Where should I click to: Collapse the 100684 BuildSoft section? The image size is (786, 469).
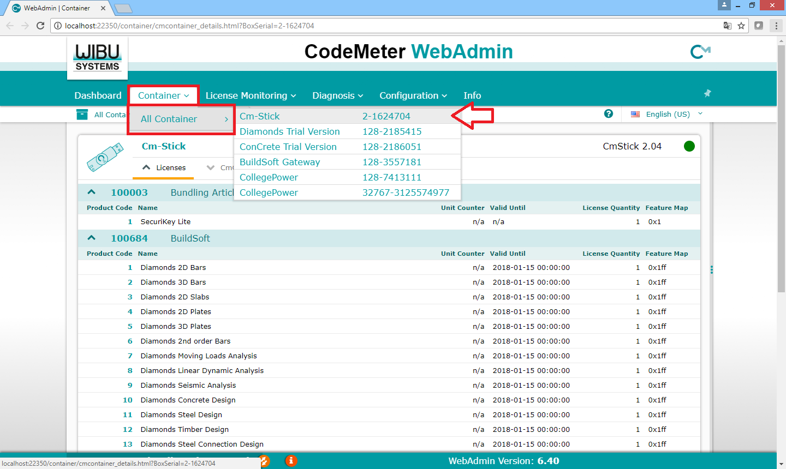(x=91, y=238)
